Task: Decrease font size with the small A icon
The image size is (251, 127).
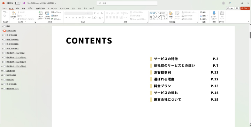Action: click(x=98, y=13)
